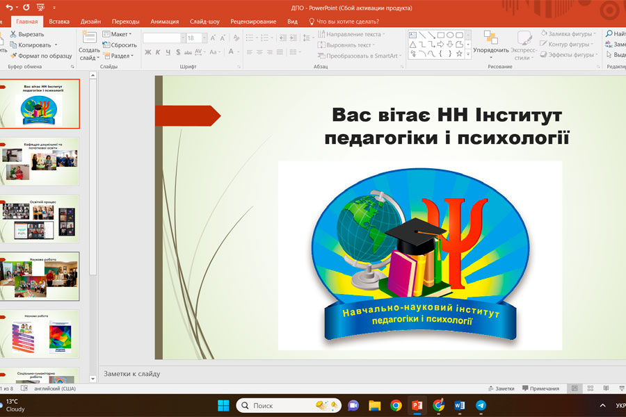Viewport: 626px width, 417px height.
Task: Click the Cut (Вырезать) scissors icon
Action: [x=14, y=34]
